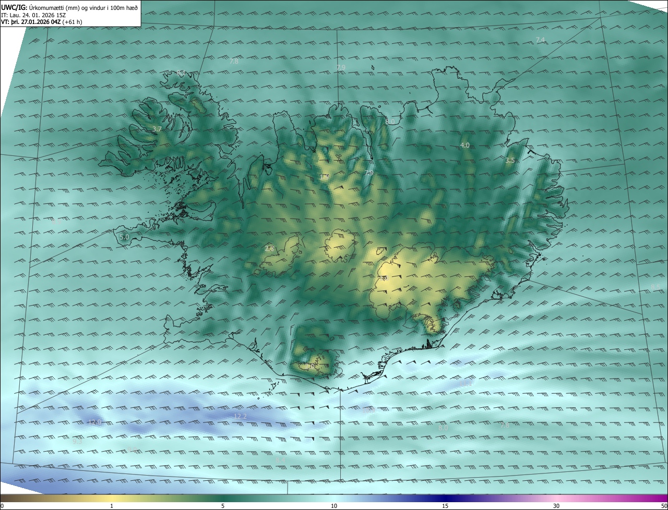Click the 'VT: þri. 27.01.2026 04Z (+61 h)' line
The width and height of the screenshot is (668, 510).
42,22
